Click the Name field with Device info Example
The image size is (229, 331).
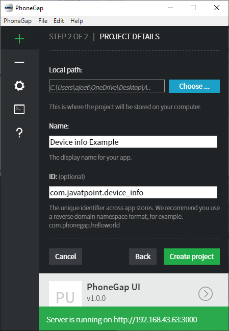point(133,142)
